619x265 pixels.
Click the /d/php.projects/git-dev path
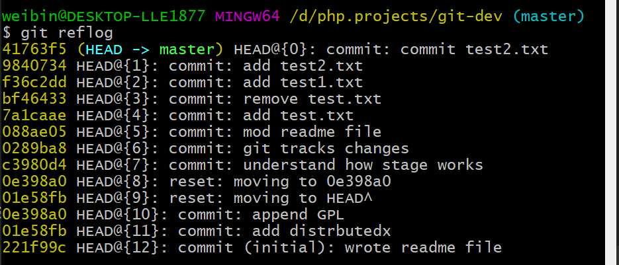(396, 17)
